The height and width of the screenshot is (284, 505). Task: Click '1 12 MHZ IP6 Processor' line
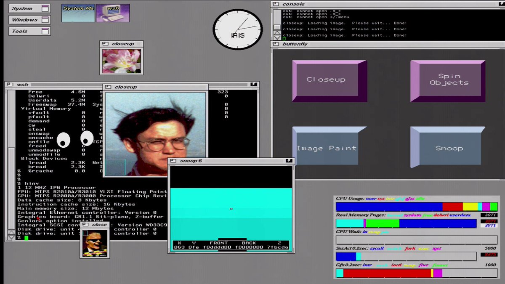[x=56, y=188]
